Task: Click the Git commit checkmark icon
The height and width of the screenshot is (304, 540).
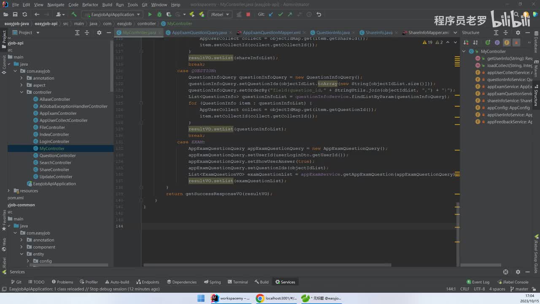Action: pos(280,14)
